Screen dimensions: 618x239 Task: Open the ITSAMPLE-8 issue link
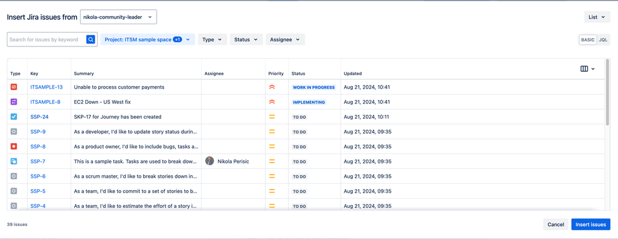[x=45, y=102]
